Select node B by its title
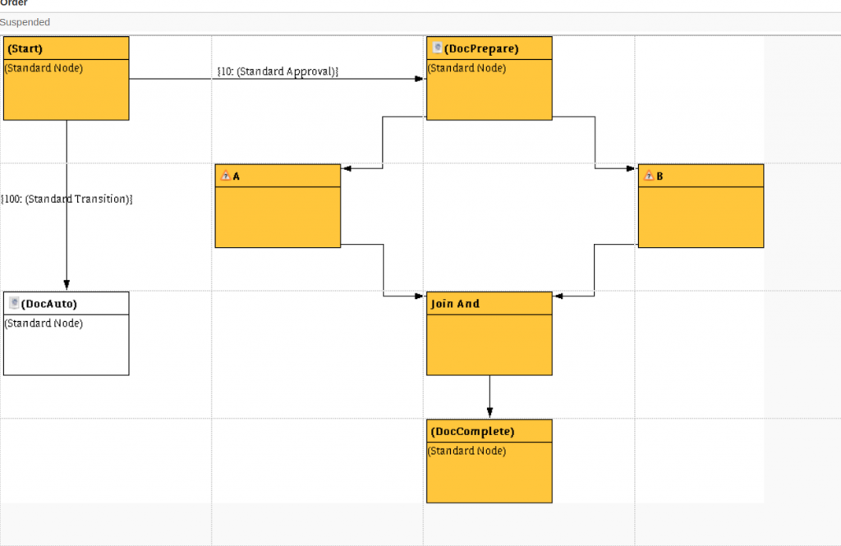The width and height of the screenshot is (841, 546). [x=659, y=176]
